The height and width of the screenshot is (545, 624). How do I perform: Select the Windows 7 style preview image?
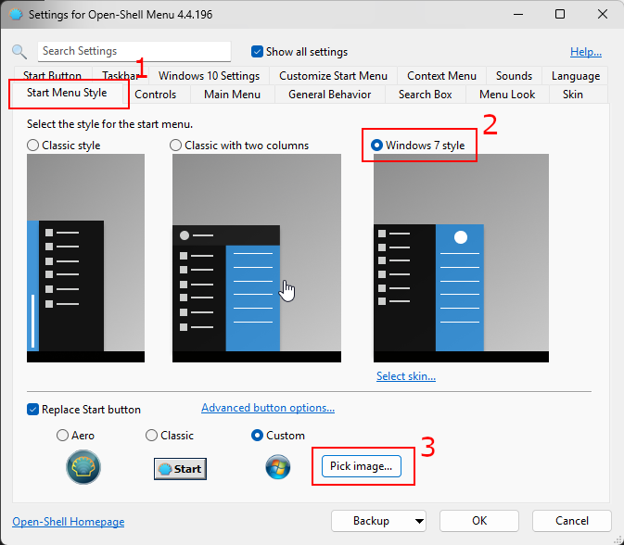(460, 258)
